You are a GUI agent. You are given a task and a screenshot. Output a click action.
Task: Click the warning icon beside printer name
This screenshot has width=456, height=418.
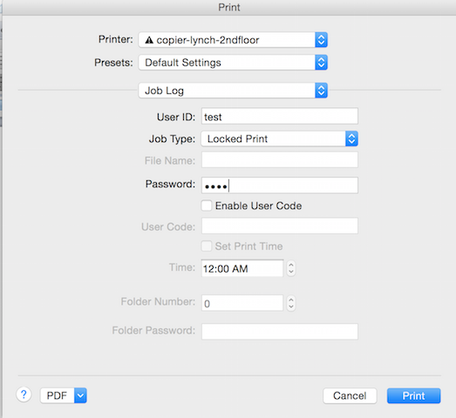click(149, 40)
